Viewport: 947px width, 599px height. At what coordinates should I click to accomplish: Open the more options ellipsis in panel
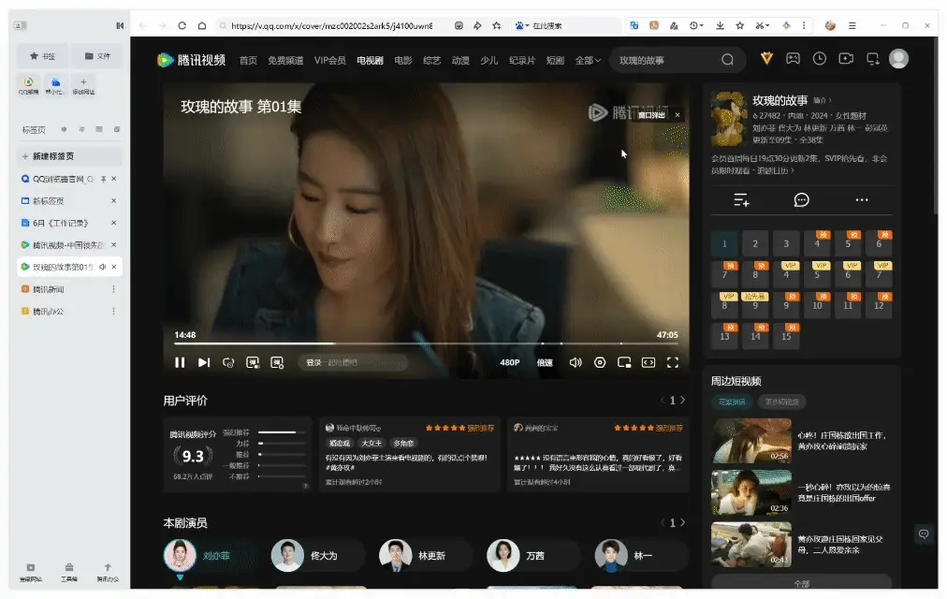pos(862,200)
